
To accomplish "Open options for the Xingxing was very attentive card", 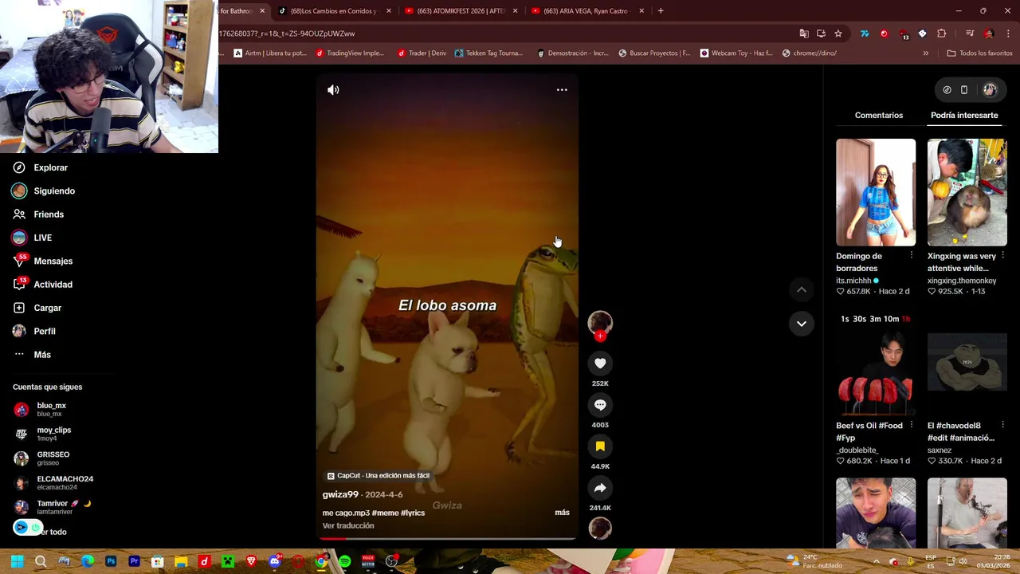I will 1002,256.
